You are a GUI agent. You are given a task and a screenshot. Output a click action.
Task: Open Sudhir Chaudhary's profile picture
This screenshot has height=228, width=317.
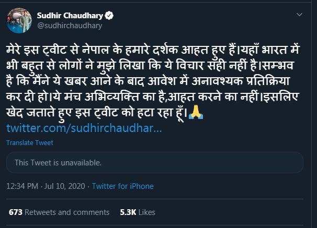coord(17,20)
